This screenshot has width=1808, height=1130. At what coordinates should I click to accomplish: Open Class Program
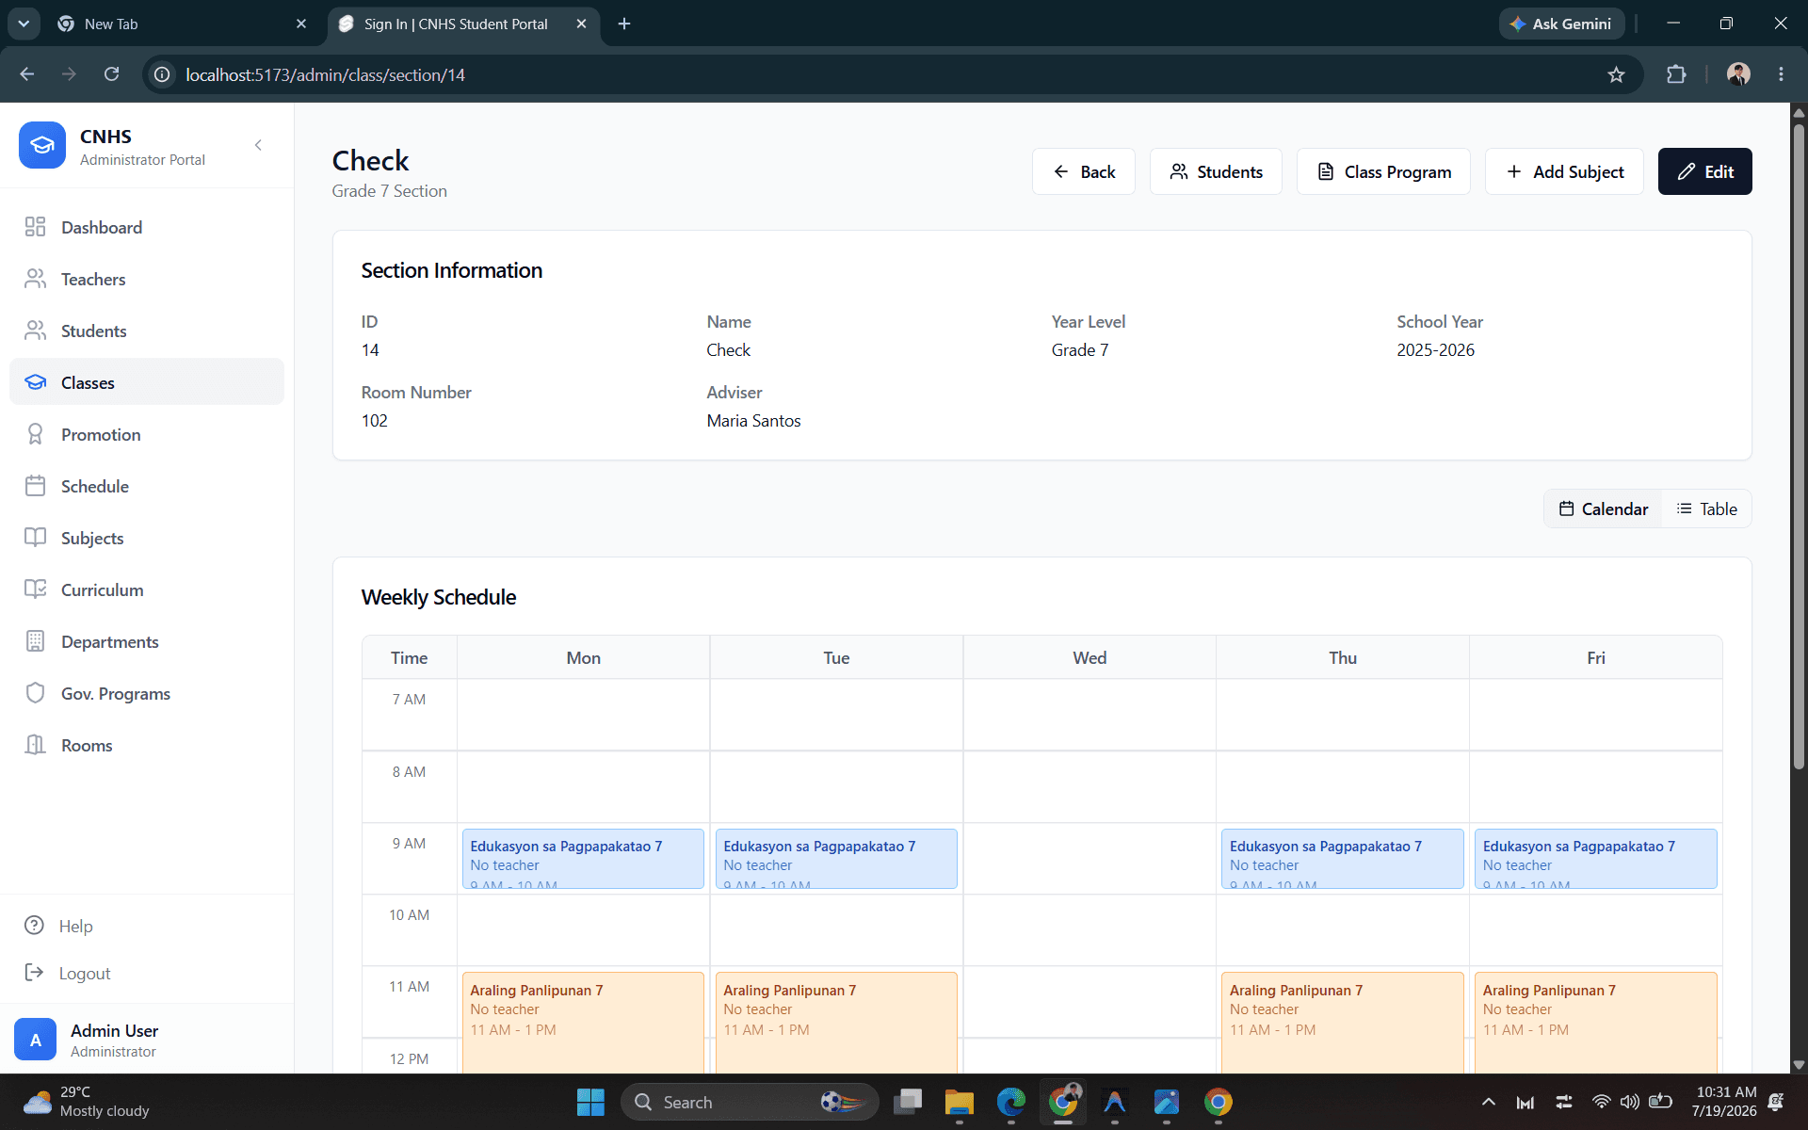click(1383, 171)
